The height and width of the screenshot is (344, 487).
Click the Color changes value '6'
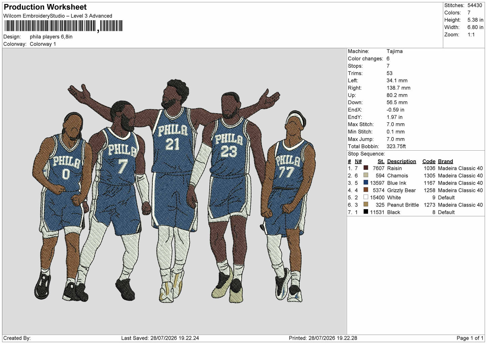(x=388, y=59)
